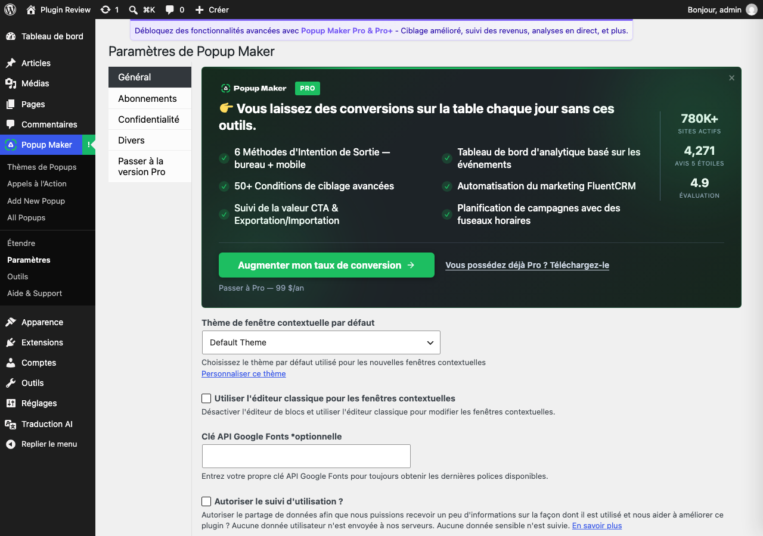The width and height of the screenshot is (763, 536).
Task: Click the Pages sidebar icon
Action: 11,104
